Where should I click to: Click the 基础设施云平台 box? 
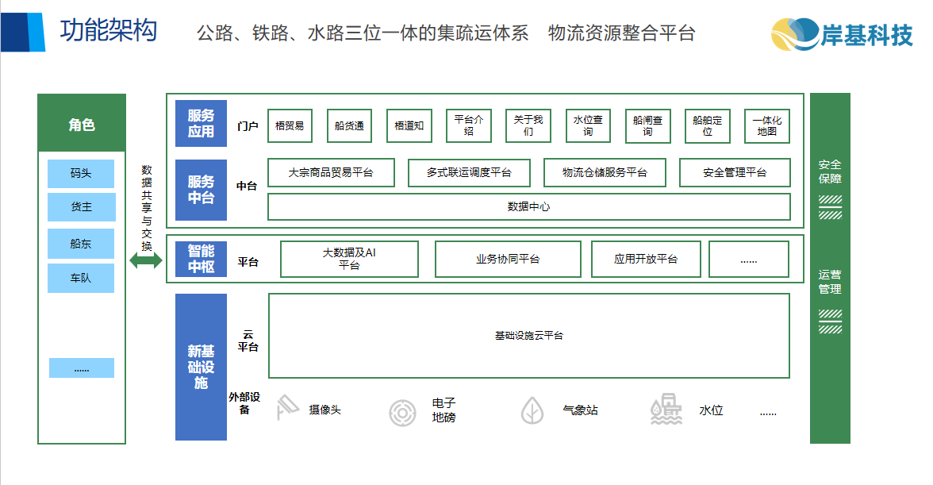tap(528, 336)
